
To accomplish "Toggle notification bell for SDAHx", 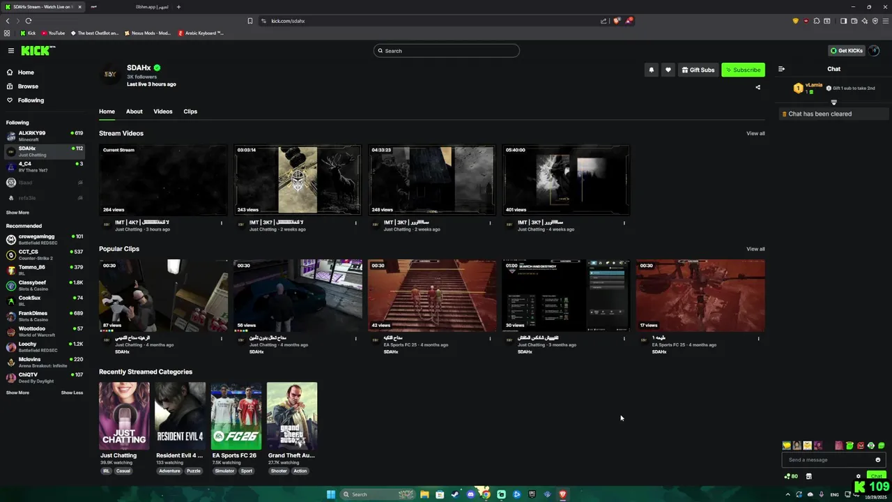I will (x=652, y=70).
